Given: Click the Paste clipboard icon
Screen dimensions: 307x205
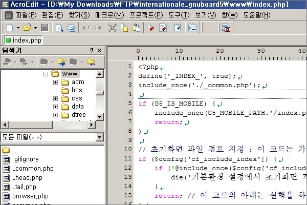Looking at the screenshot, I should tap(135, 28).
